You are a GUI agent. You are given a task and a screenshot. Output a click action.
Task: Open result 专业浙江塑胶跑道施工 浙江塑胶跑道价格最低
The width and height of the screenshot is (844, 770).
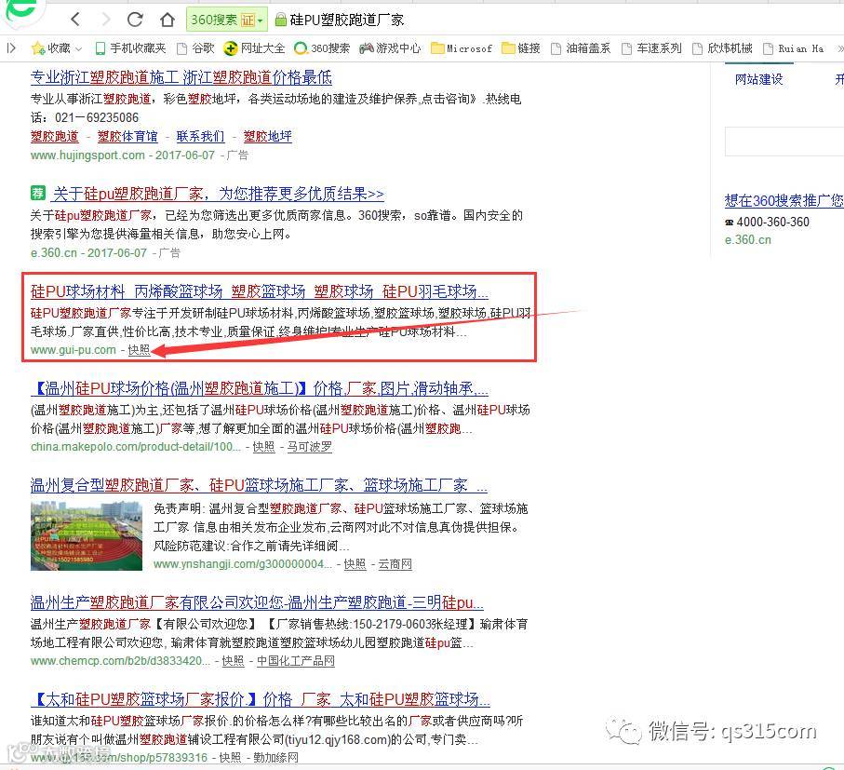[181, 77]
